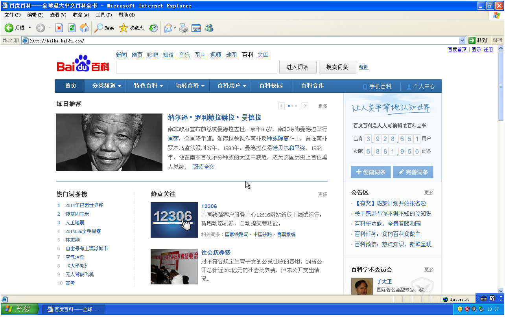Screen dimensions: 505x317
Task: Click the 登录 link
Action: point(476,49)
